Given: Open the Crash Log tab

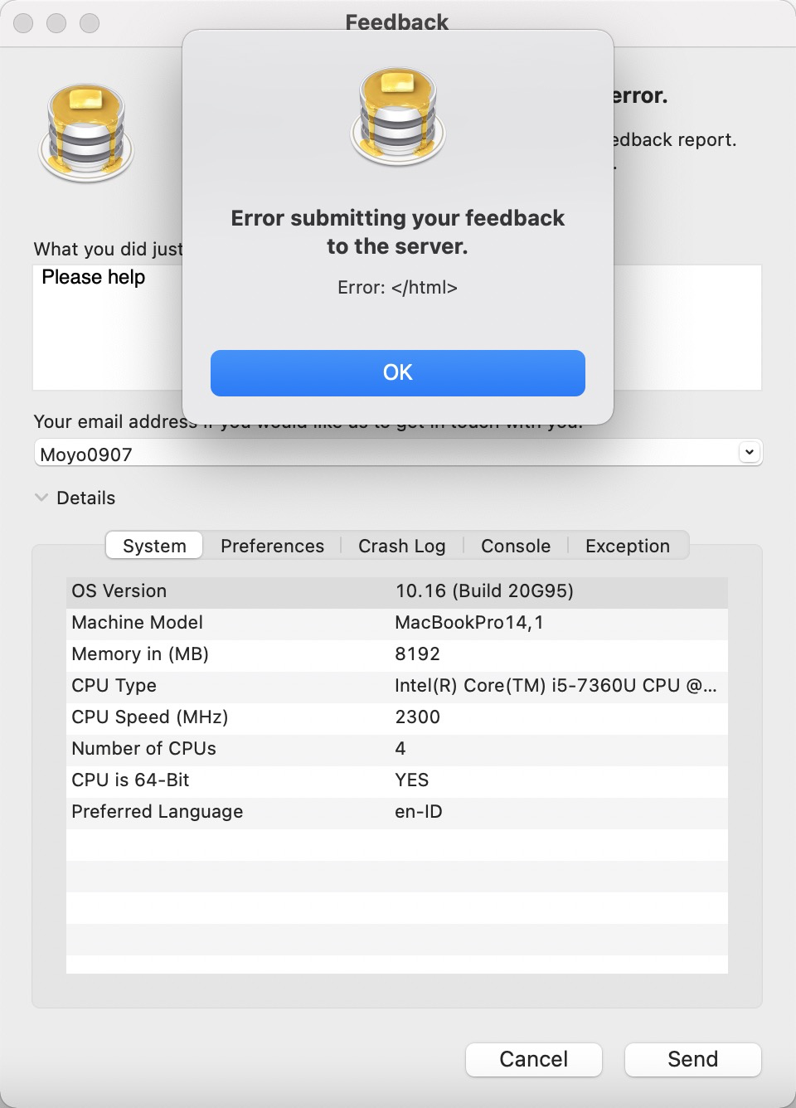Looking at the screenshot, I should [x=401, y=546].
